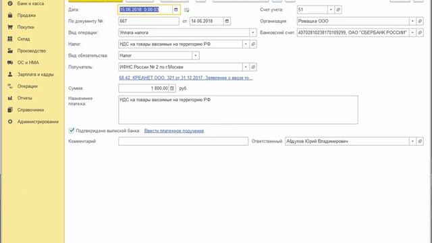432x243 pixels.
Task: Click the empty Комментарий field
Action: (x=183, y=141)
